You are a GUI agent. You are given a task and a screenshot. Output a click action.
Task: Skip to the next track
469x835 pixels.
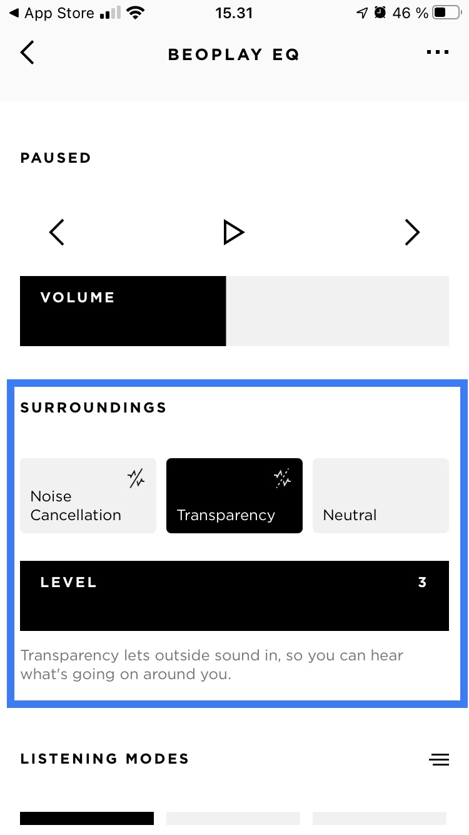[x=412, y=232]
